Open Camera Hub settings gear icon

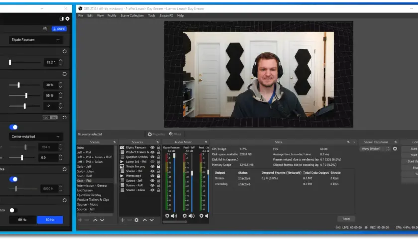(68, 19)
